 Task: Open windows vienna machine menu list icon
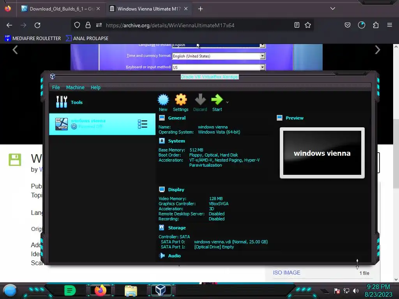point(143,124)
